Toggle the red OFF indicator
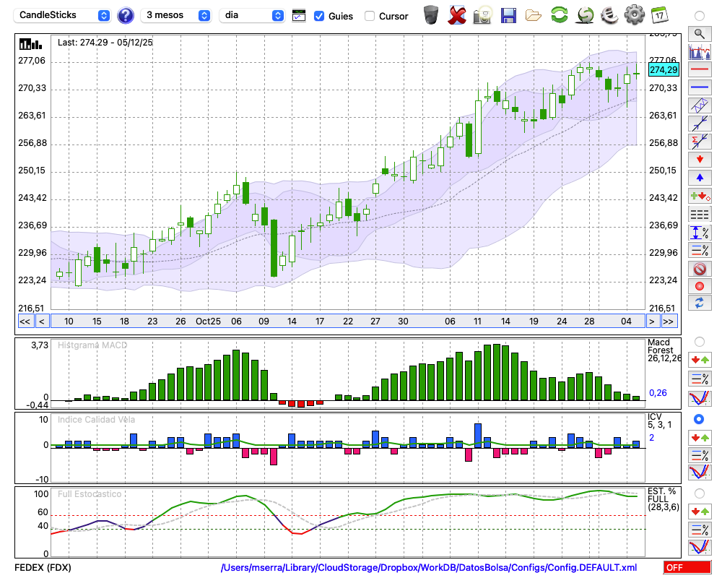This screenshot has height=578, width=722. pyautogui.click(x=687, y=567)
